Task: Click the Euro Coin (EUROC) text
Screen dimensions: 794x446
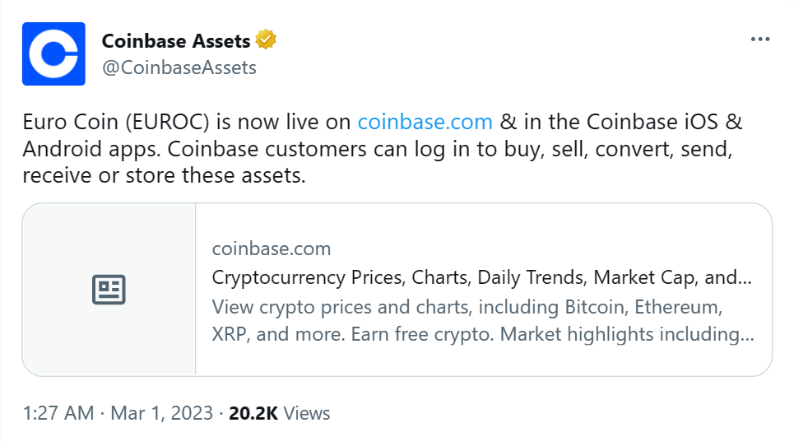Action: [x=116, y=122]
